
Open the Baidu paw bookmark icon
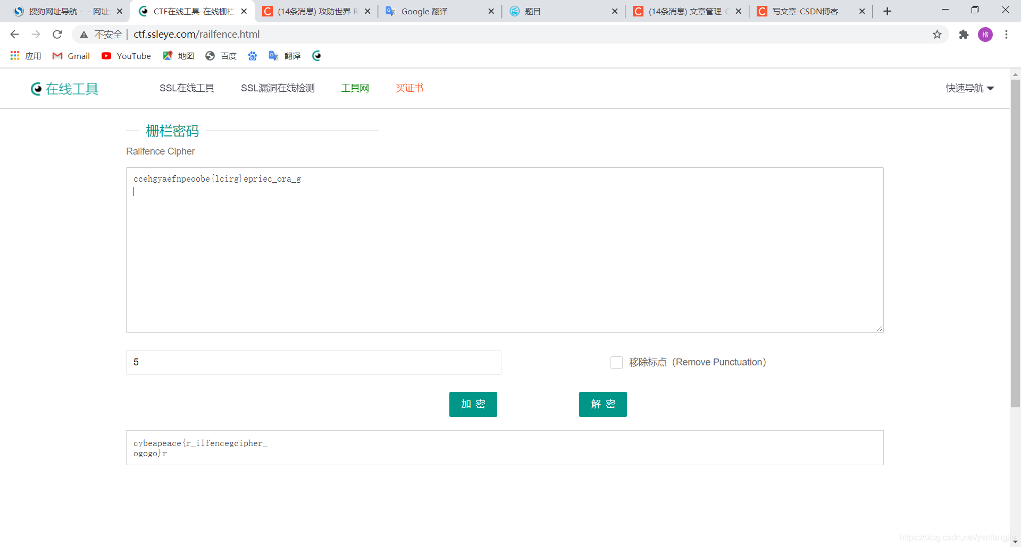coord(253,56)
